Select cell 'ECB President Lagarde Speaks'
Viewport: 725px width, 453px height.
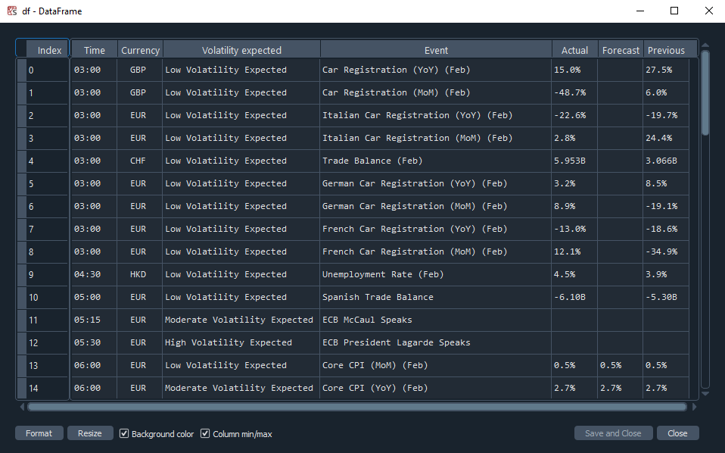pos(436,342)
